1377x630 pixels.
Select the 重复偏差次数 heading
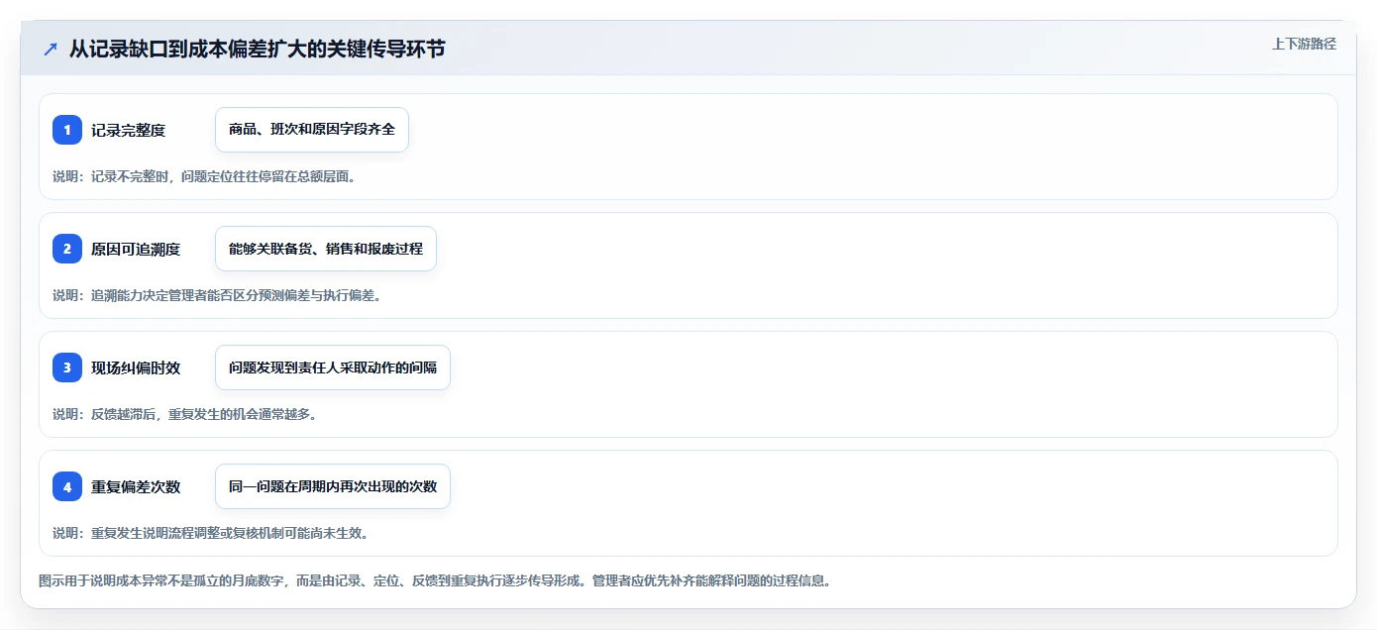tap(136, 486)
